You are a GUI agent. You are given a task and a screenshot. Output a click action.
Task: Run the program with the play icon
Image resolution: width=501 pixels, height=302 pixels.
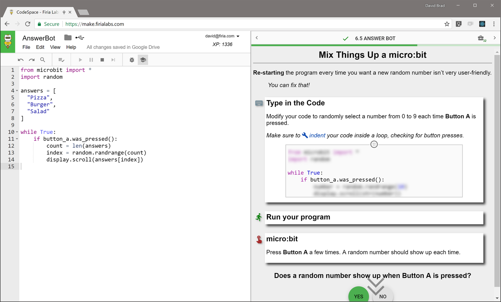point(80,60)
